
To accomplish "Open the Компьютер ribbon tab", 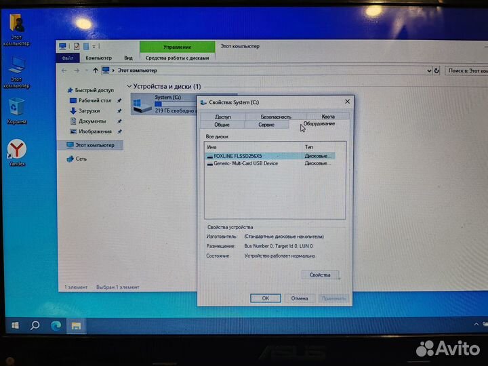I will point(98,58).
